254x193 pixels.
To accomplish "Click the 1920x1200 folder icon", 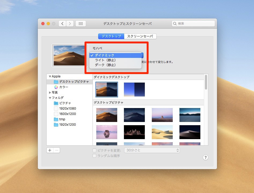I will point(56,125).
